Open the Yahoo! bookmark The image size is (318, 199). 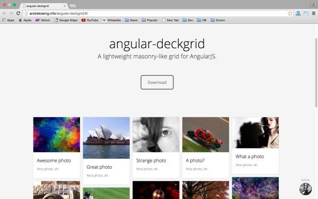[x=42, y=20]
